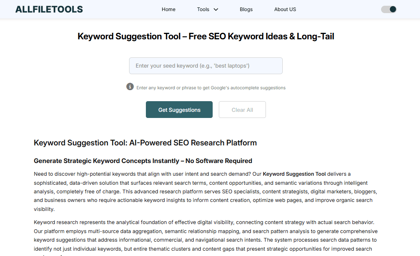Click the ALLFILETOOLS logo
Viewport: 420px width, 256px height.
[49, 9]
